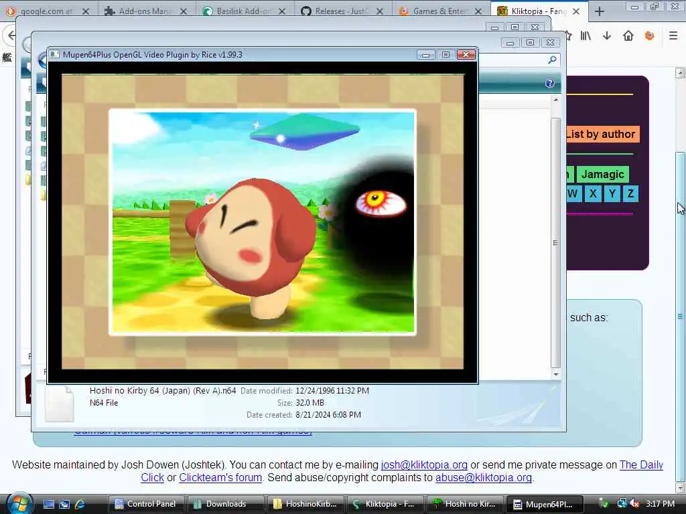Open abuse@kliktopia.org email link
The height and width of the screenshot is (514, 686).
(484, 477)
